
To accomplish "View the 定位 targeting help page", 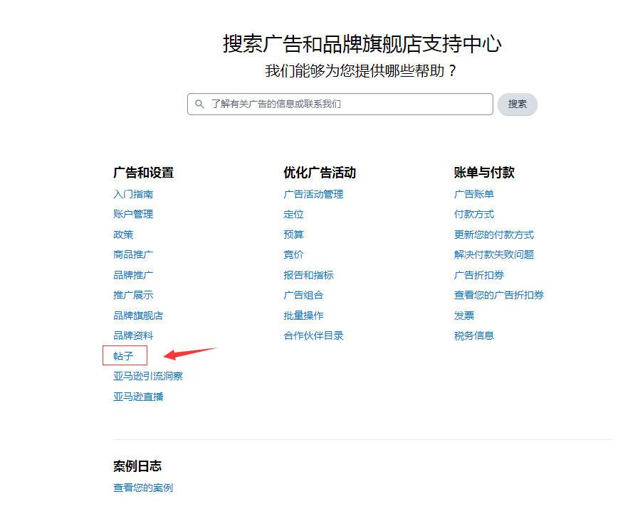I will coord(293,213).
